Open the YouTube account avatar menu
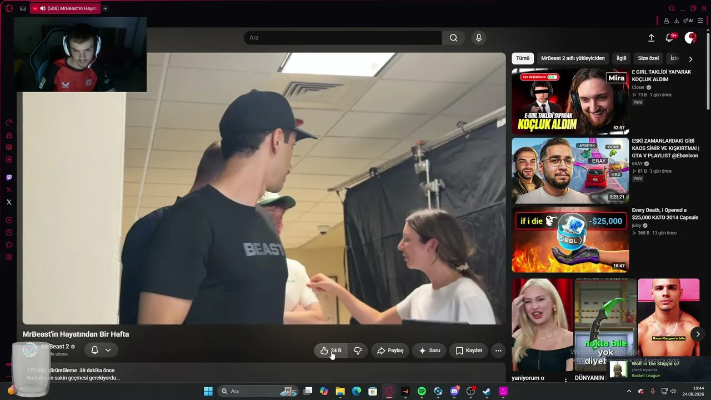 [690, 38]
